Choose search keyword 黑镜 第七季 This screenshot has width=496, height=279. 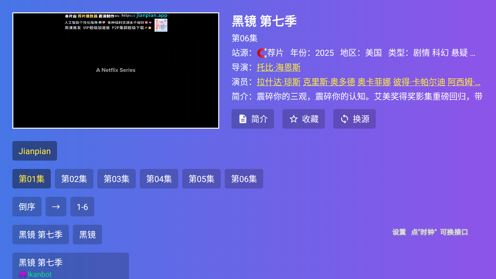pyautogui.click(x=41, y=235)
